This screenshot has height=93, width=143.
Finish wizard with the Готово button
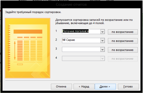tap(128, 86)
